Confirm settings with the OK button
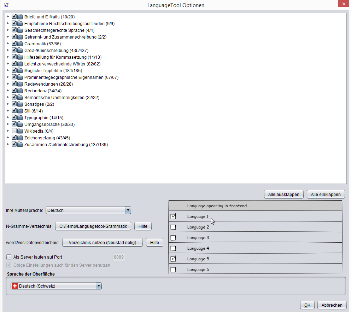This screenshot has width=351, height=312. [308, 305]
